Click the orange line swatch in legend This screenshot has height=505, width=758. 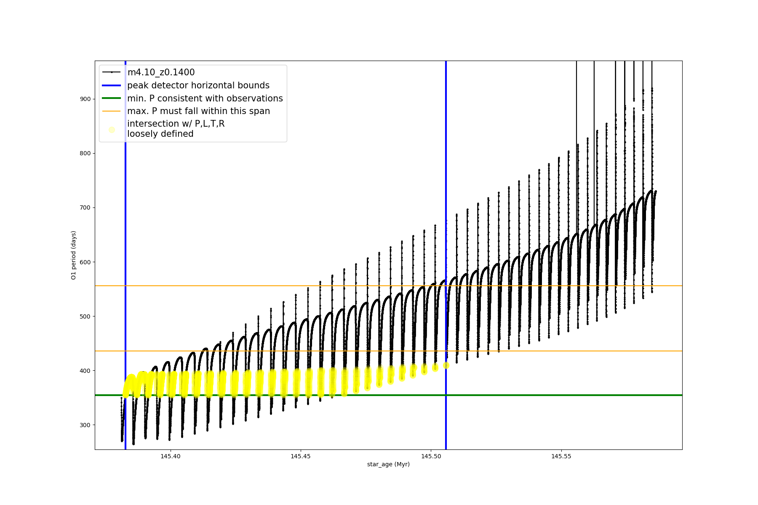(112, 111)
